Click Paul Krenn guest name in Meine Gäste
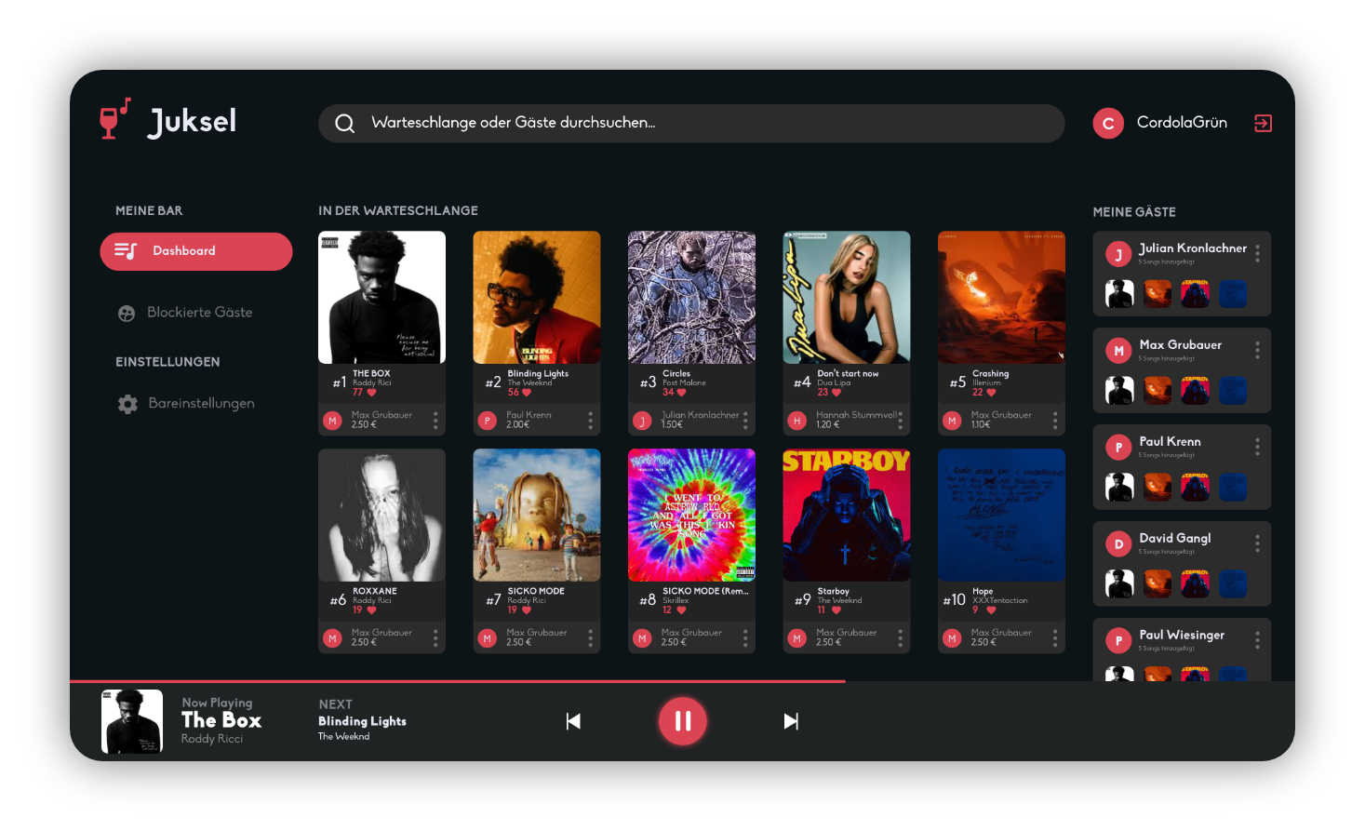This screenshot has height=831, width=1365. [1170, 441]
